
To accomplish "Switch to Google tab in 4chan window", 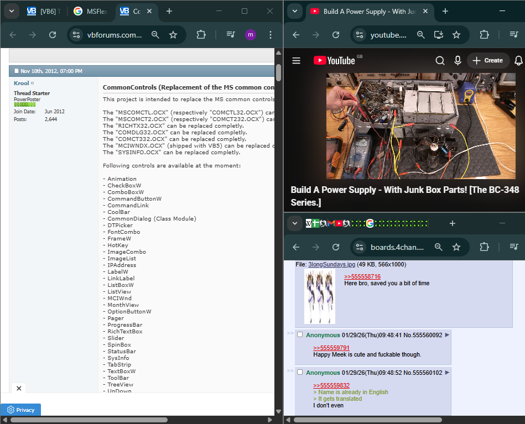I will [370, 223].
